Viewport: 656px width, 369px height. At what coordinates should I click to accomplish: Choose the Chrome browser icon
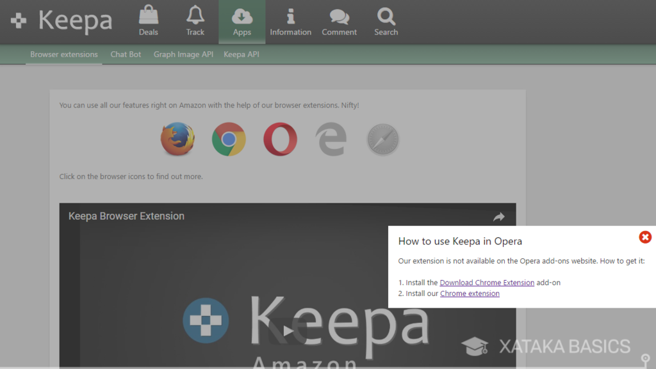(x=229, y=139)
